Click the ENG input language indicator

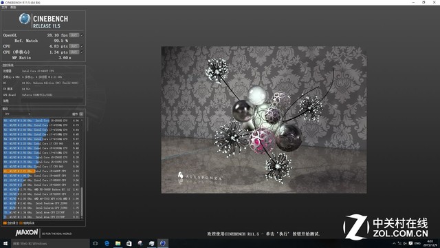(417, 243)
